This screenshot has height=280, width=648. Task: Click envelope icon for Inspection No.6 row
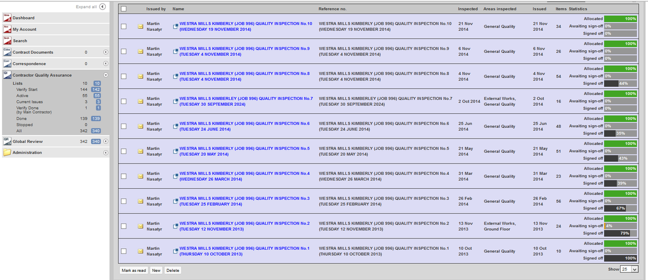click(140, 126)
